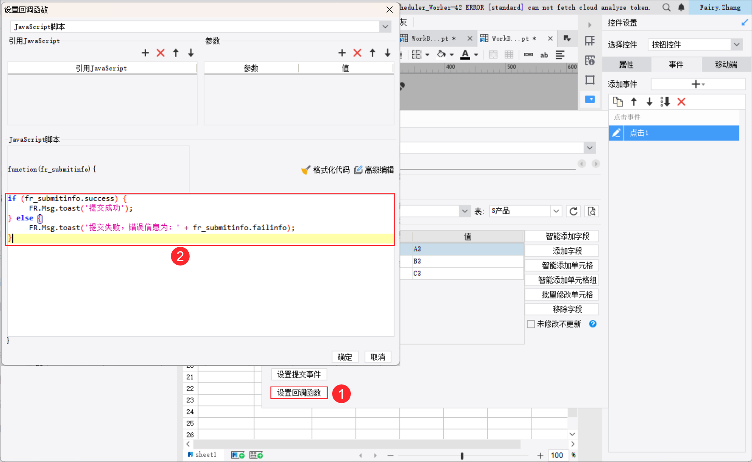The width and height of the screenshot is (752, 462).
Task: Delete the selected parameter row
Action: 357,53
